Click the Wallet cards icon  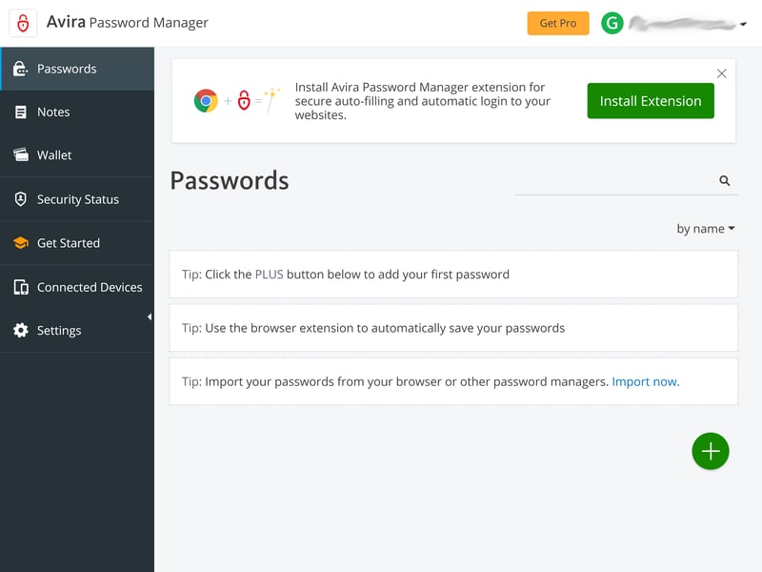pyautogui.click(x=20, y=154)
